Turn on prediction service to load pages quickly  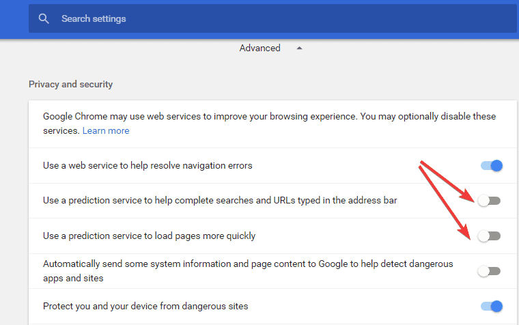tap(489, 236)
